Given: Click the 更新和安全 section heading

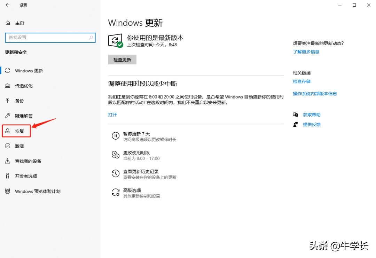Looking at the screenshot, I should pyautogui.click(x=16, y=52).
